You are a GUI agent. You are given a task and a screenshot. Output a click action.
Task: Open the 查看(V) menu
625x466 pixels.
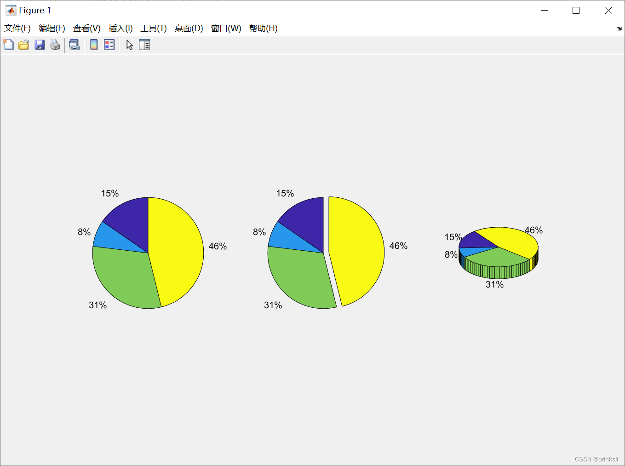click(87, 29)
